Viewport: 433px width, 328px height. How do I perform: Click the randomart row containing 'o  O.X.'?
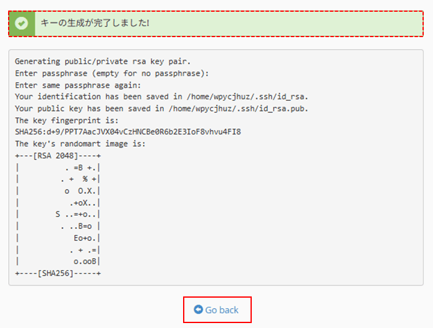tap(58, 191)
